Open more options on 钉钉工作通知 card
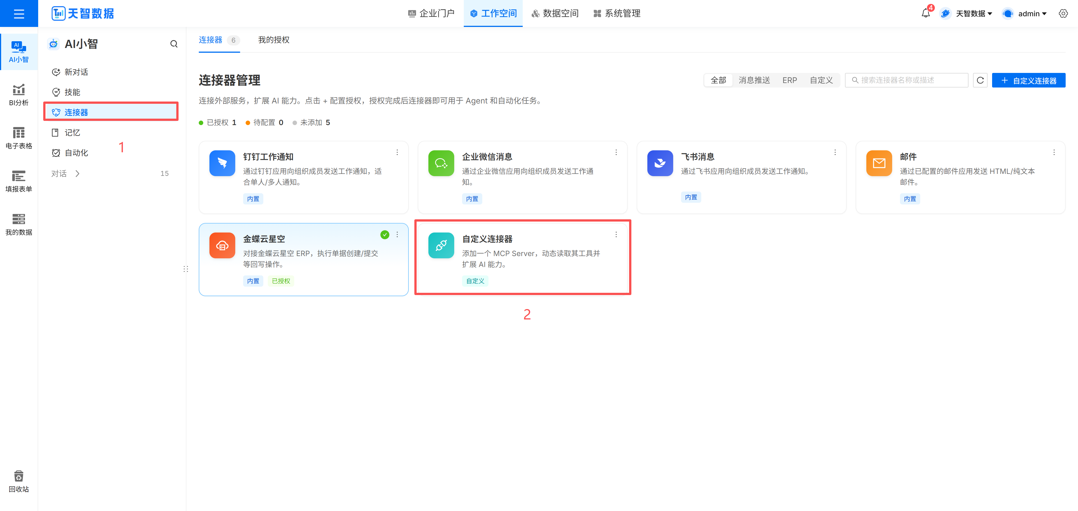Image resolution: width=1078 pixels, height=511 pixels. [397, 152]
